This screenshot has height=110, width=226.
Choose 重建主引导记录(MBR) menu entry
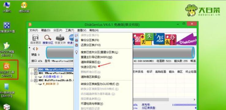96,57
